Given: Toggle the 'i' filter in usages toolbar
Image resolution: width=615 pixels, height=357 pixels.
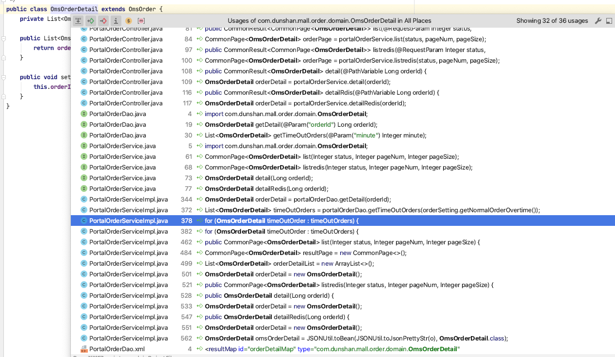Looking at the screenshot, I should pyautogui.click(x=116, y=21).
